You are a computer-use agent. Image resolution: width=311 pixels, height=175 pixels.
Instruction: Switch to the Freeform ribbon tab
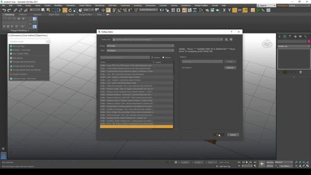tap(23, 15)
